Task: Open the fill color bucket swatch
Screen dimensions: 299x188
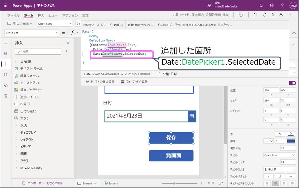Action: pos(291,134)
